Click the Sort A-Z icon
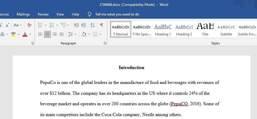This screenshot has height=119, width=257. click(93, 25)
